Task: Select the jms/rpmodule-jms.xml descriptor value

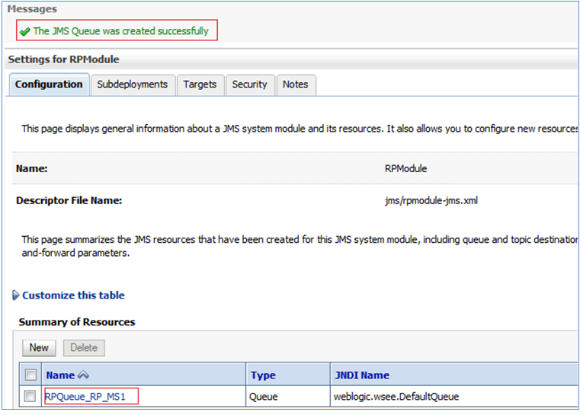Action: tap(431, 201)
